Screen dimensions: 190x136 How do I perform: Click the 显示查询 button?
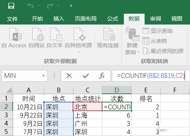click(158, 31)
